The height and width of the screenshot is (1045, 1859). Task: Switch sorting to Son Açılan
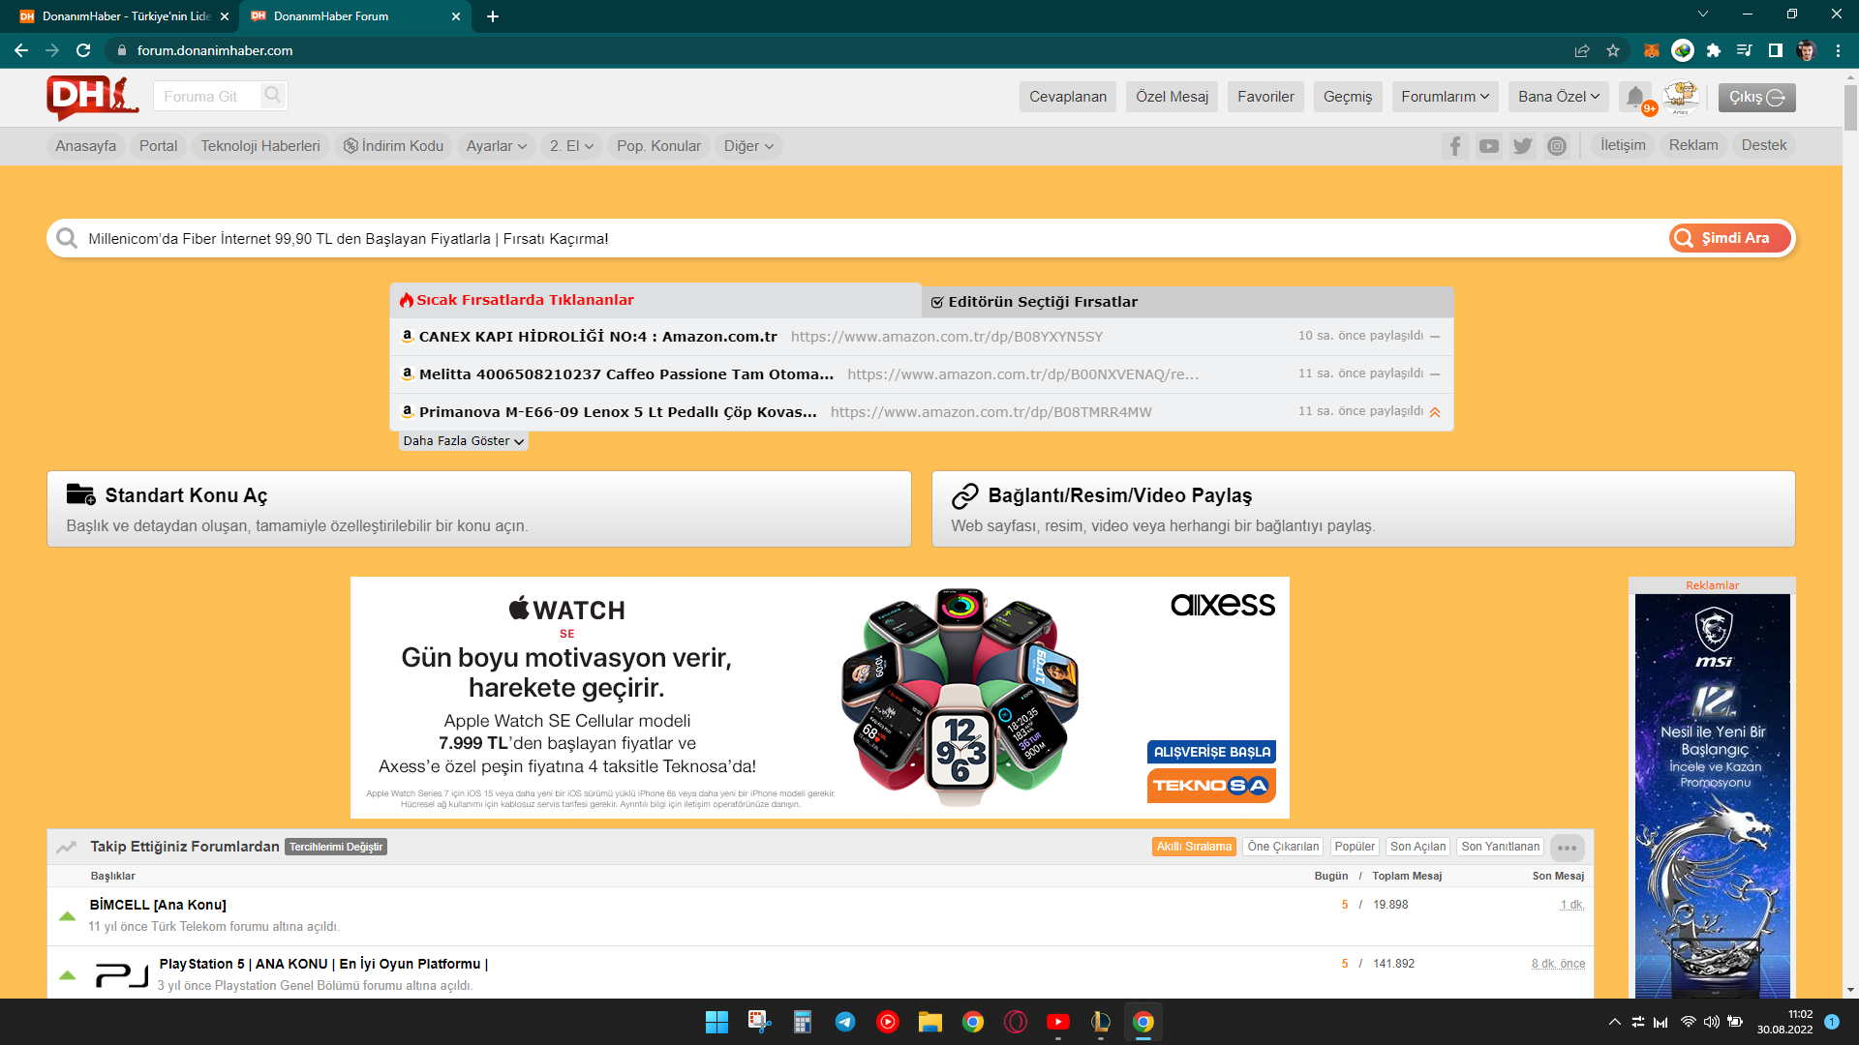click(1417, 847)
